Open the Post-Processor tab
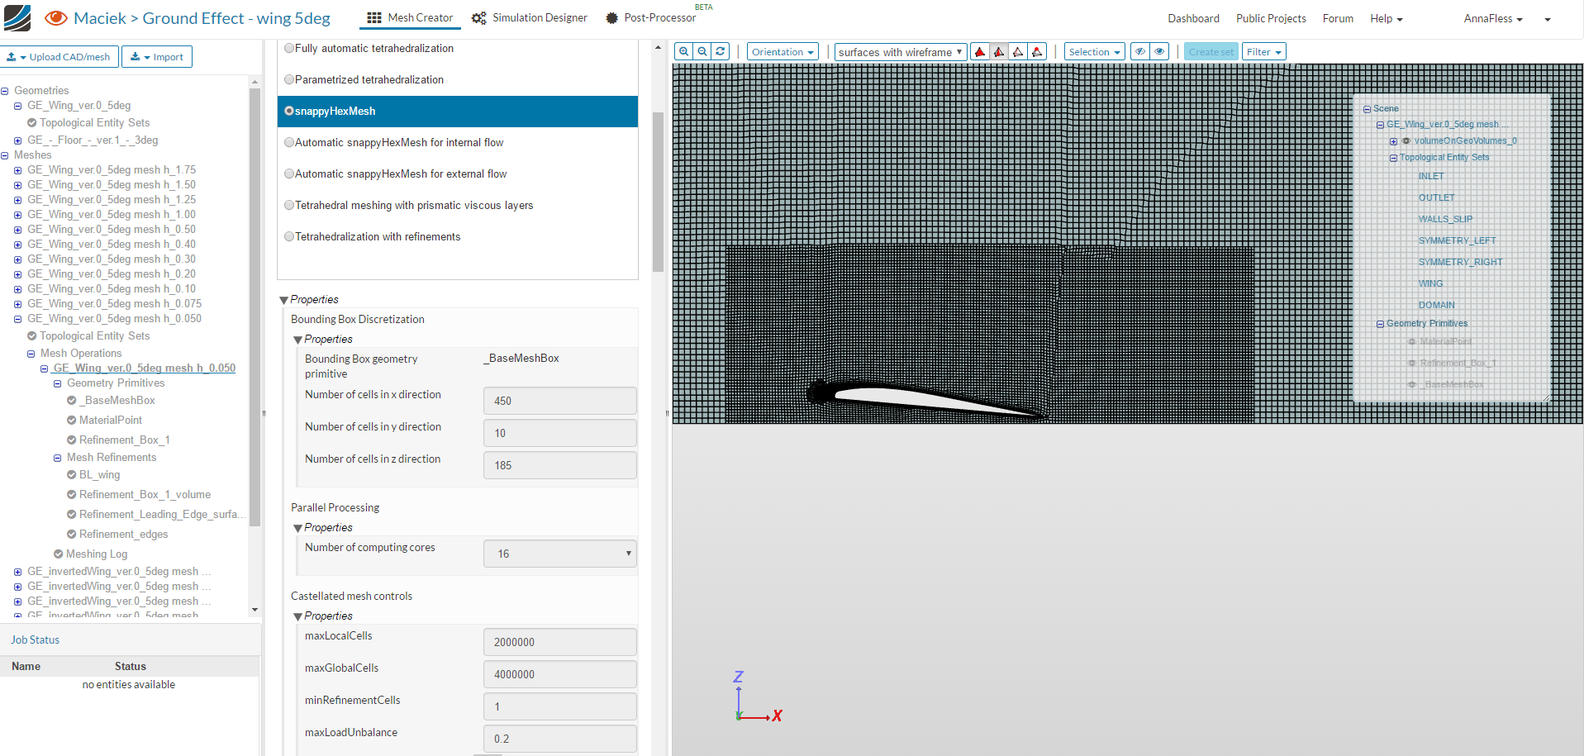Viewport: 1584px width, 756px height. tap(651, 18)
